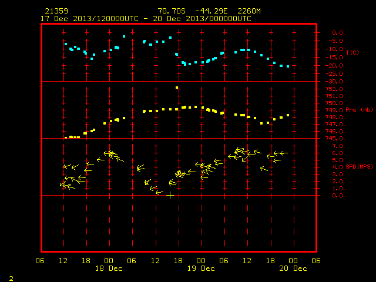
Task: Click the rightmost wind arrow near 6.0 speed
Action: [284, 153]
